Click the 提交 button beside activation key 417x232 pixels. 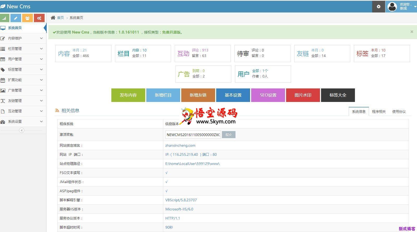coord(228,135)
